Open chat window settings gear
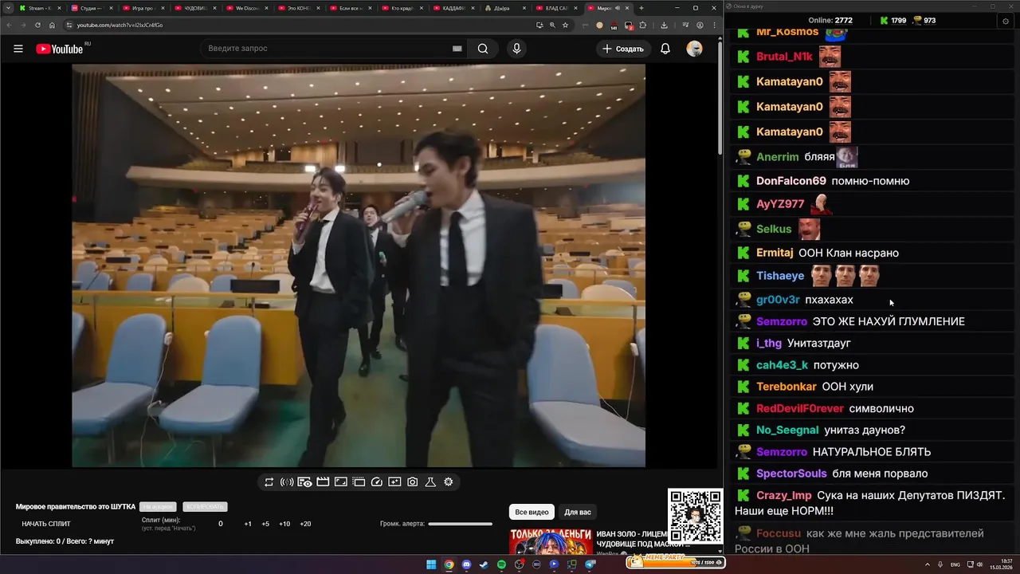 [x=1005, y=21]
